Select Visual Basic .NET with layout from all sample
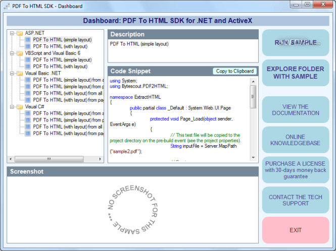This screenshot has height=251, width=336. pyautogui.click(x=68, y=93)
